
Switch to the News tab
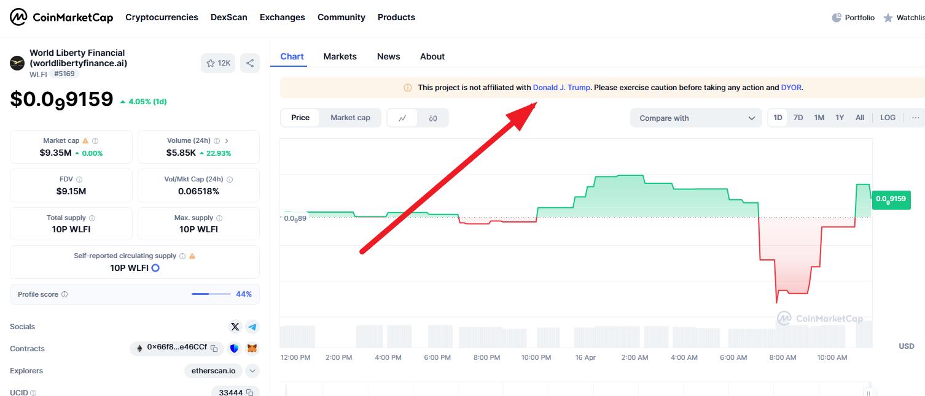[x=389, y=56]
